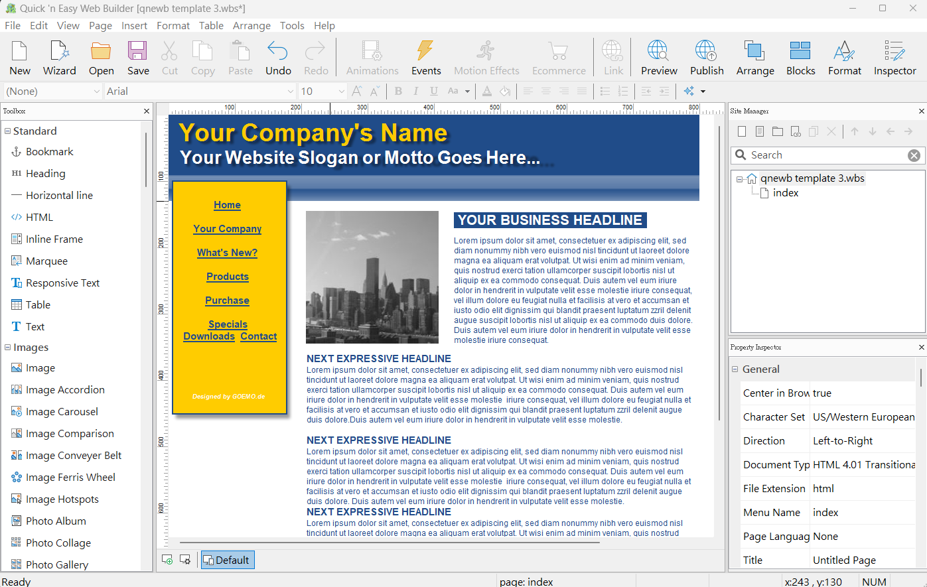
Task: Open the font name dropdown
Action: pyautogui.click(x=290, y=92)
